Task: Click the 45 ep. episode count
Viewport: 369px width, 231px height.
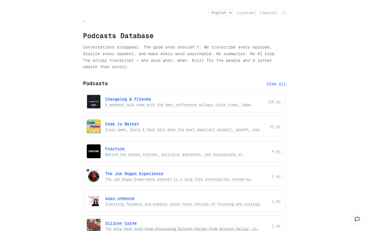Action: pos(276,126)
